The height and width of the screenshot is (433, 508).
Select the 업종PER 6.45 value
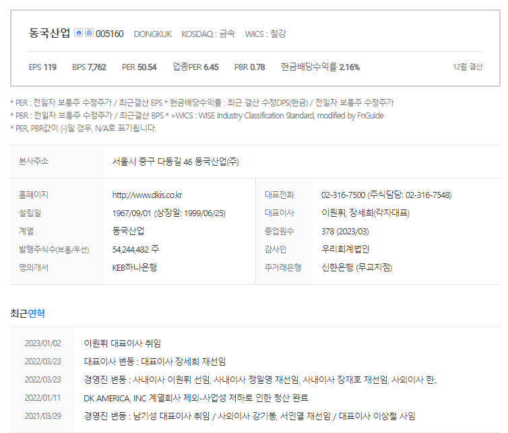pyautogui.click(x=195, y=67)
